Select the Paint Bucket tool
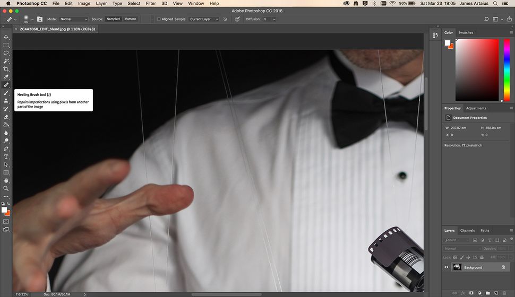The width and height of the screenshot is (515, 297). [6, 125]
